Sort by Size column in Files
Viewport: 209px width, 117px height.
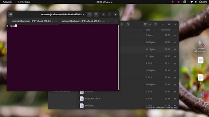pos(148,30)
